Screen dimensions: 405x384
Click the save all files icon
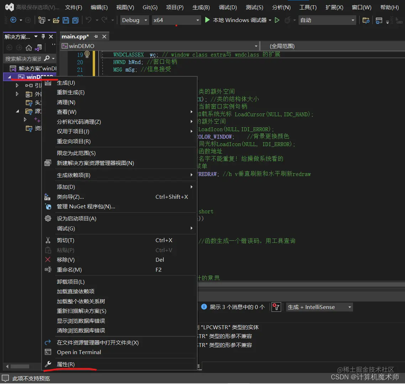75,20
